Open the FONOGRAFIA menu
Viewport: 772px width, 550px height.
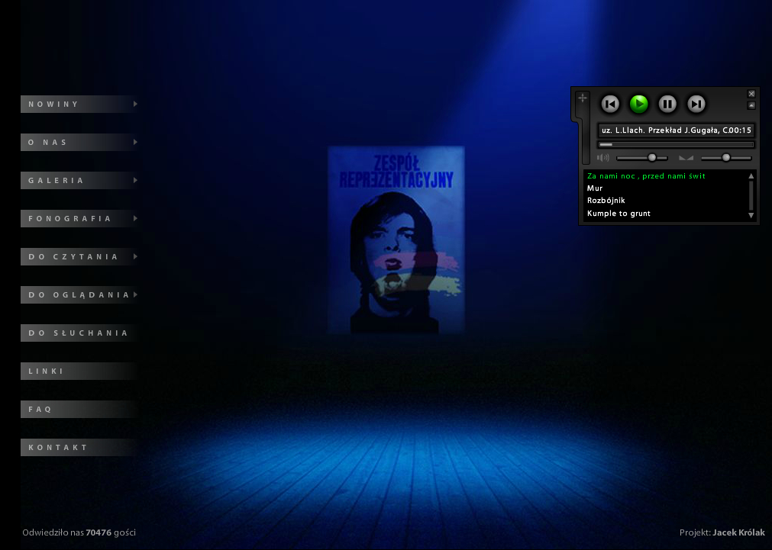[x=79, y=218]
